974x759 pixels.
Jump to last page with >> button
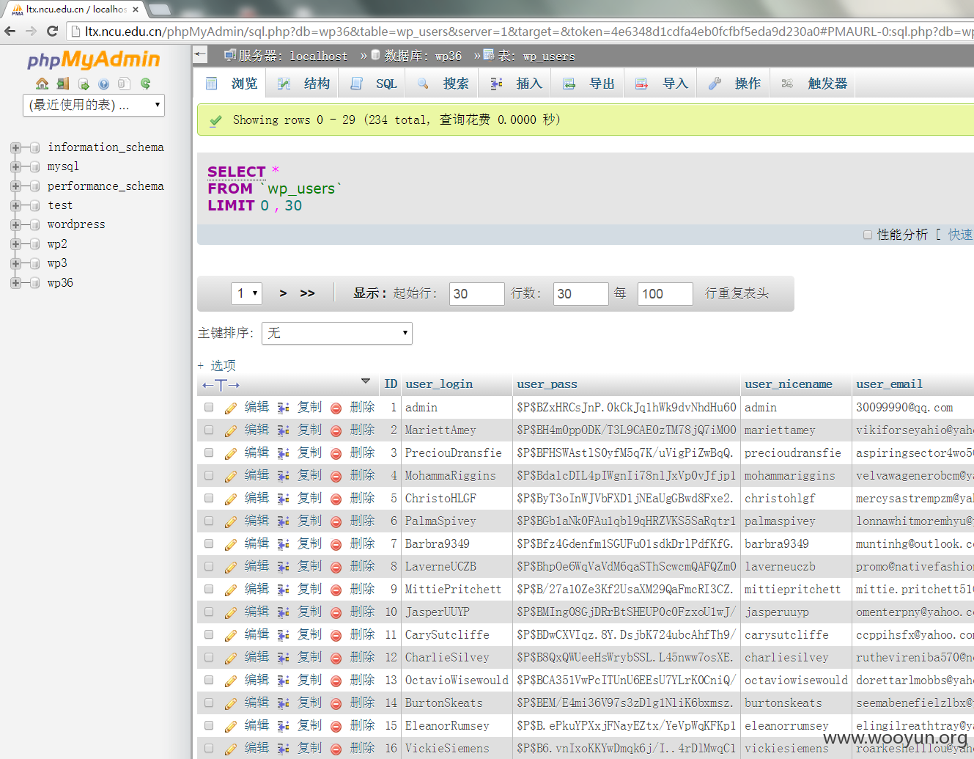(x=307, y=293)
